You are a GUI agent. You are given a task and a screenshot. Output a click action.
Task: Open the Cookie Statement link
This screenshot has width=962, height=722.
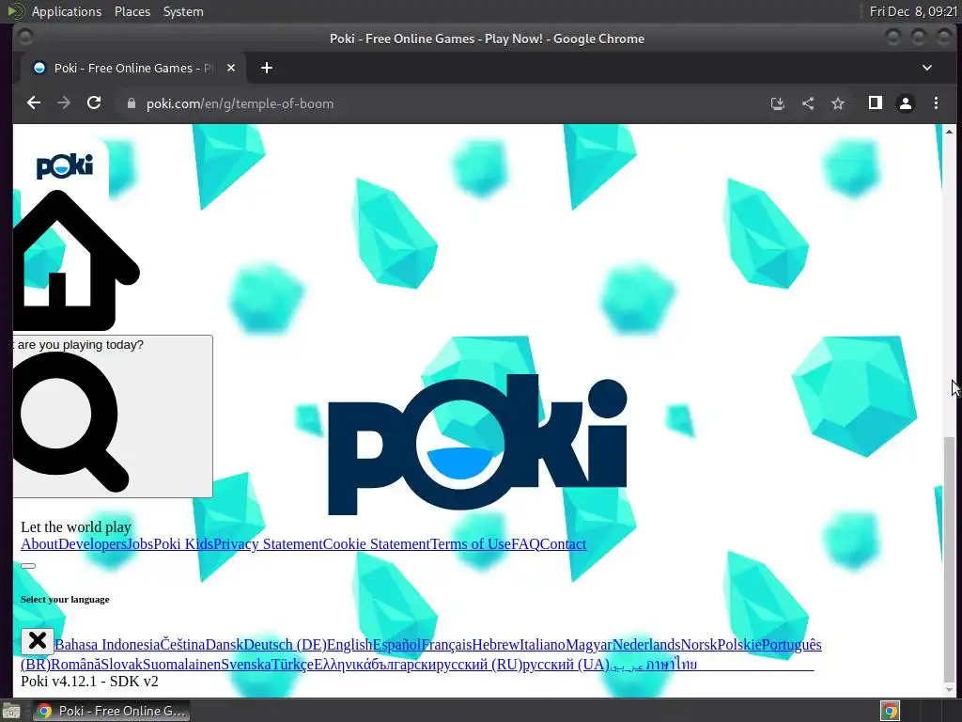[376, 544]
